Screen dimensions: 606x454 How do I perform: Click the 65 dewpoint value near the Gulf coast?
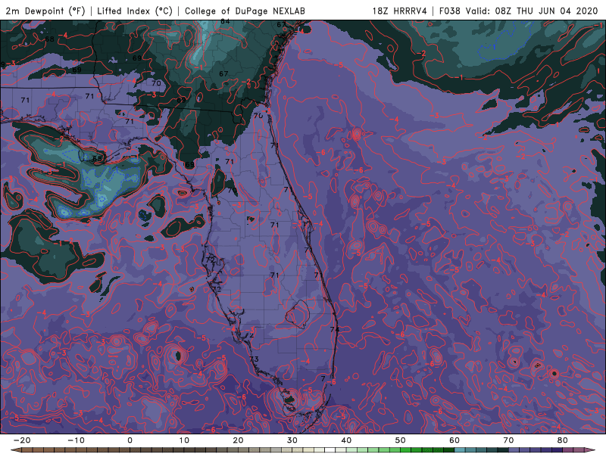tap(97, 159)
